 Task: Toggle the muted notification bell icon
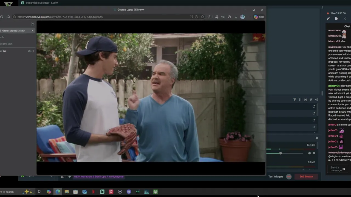311,100
